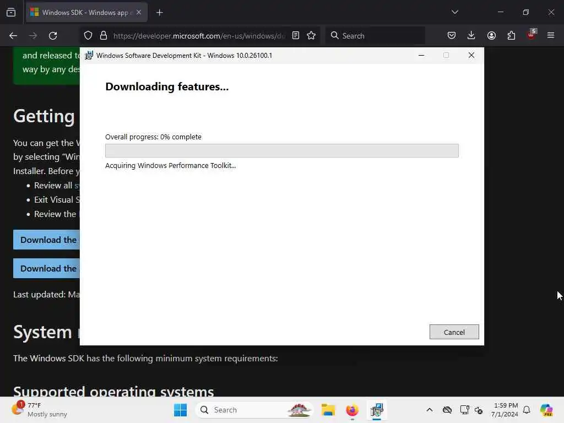Open the Firefox downloads panel

click(x=471, y=36)
